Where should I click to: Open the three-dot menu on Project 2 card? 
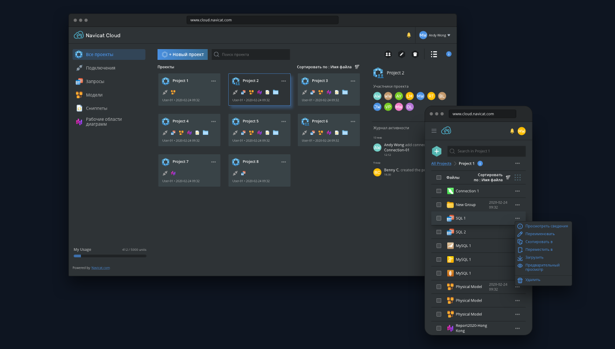(x=284, y=81)
